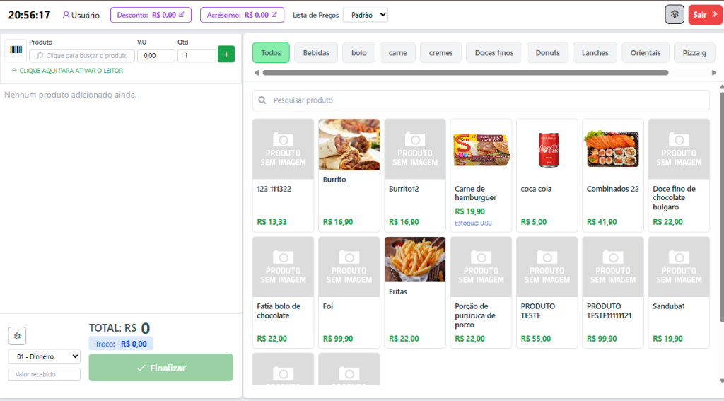The width and height of the screenshot is (724, 401).
Task: Click the price R$ 5,00
Action: pos(534,222)
